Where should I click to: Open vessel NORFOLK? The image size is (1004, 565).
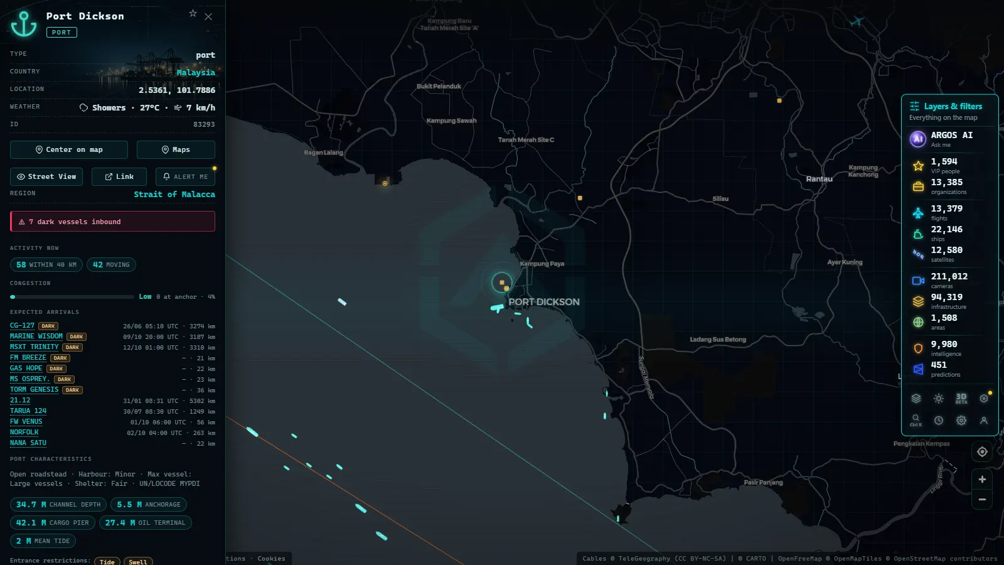[24, 433]
